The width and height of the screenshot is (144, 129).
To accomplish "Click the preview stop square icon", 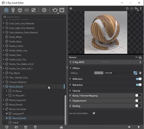I will click(127, 8).
